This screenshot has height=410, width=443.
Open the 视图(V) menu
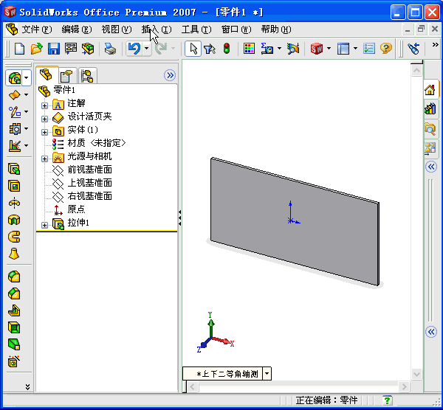(117, 29)
